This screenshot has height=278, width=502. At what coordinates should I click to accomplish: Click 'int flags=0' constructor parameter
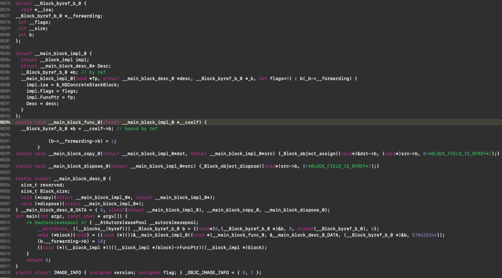pos(274,78)
